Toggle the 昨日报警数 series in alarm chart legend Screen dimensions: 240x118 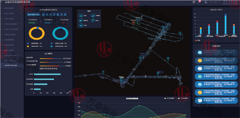coord(164,98)
